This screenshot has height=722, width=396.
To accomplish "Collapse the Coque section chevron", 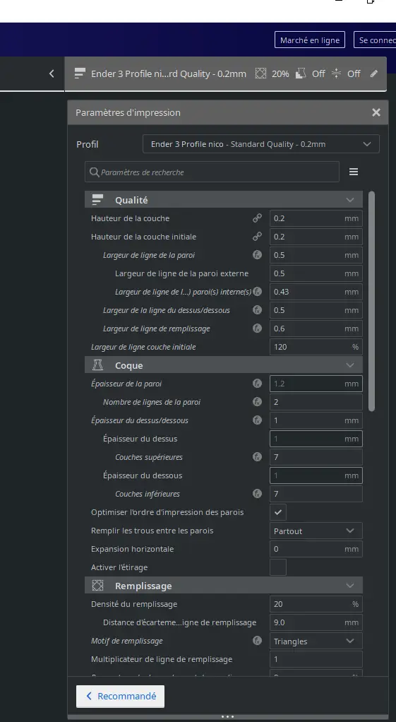I will point(350,365).
